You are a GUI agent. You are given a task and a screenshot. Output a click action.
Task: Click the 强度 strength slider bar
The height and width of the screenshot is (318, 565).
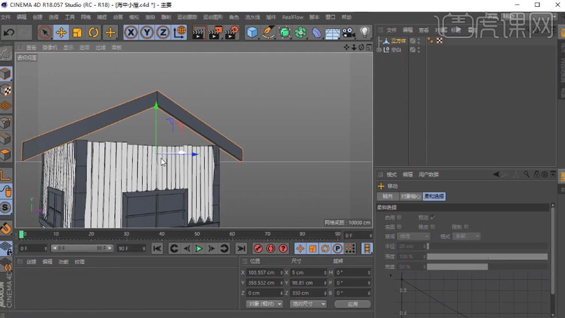487,256
